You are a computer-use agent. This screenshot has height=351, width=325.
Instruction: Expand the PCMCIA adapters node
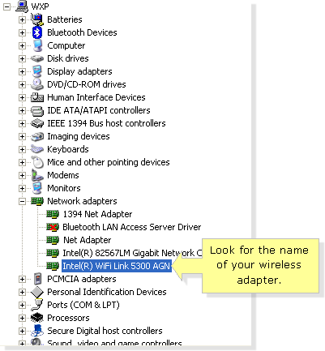[x=22, y=279]
